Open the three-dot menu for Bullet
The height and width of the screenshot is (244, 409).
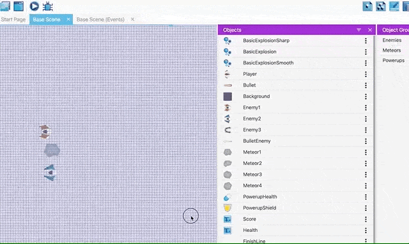[x=366, y=85]
